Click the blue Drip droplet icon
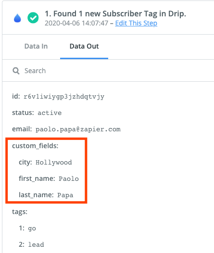 (x=17, y=18)
